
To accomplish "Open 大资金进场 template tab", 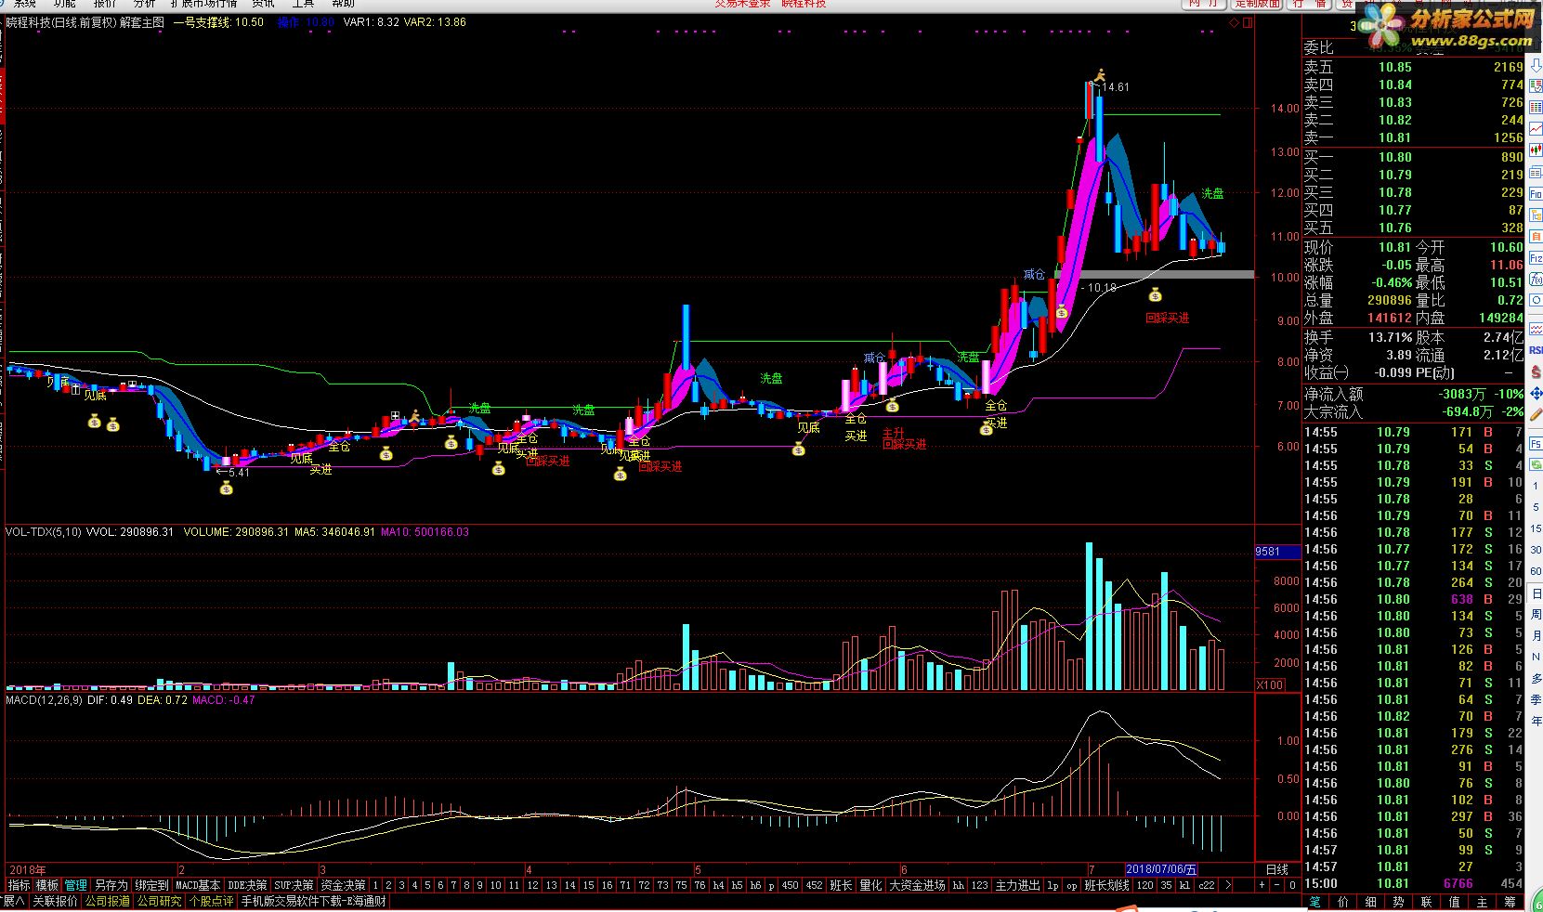I will coord(917,885).
